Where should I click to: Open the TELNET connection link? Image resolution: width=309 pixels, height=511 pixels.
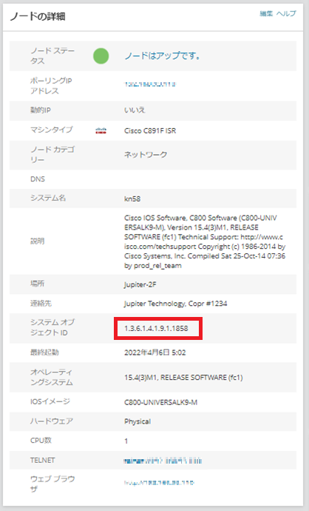pos(163,461)
